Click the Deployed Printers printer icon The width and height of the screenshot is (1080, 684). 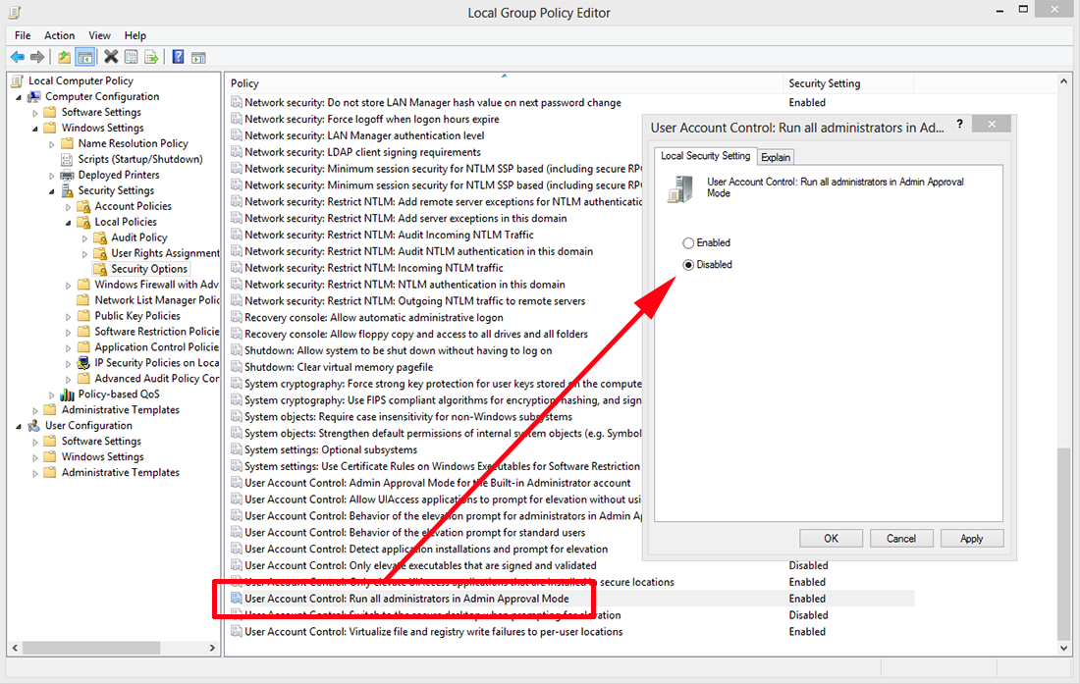pos(67,175)
